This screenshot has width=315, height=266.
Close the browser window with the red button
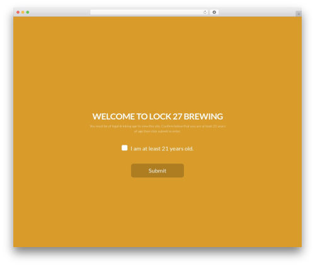[18, 12]
